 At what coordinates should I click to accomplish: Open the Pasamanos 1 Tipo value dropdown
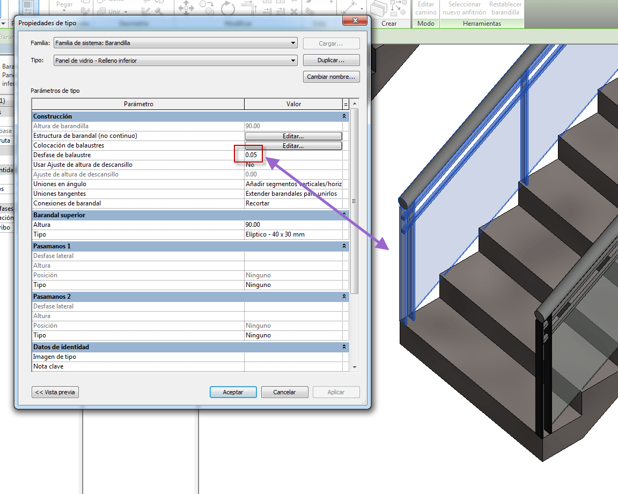293,285
